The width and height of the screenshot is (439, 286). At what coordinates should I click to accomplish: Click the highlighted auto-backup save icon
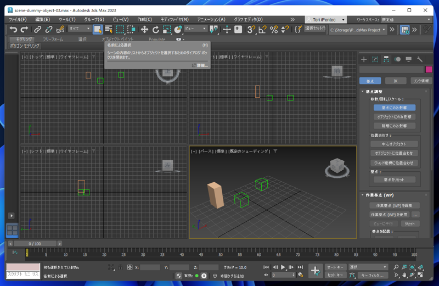(404, 30)
